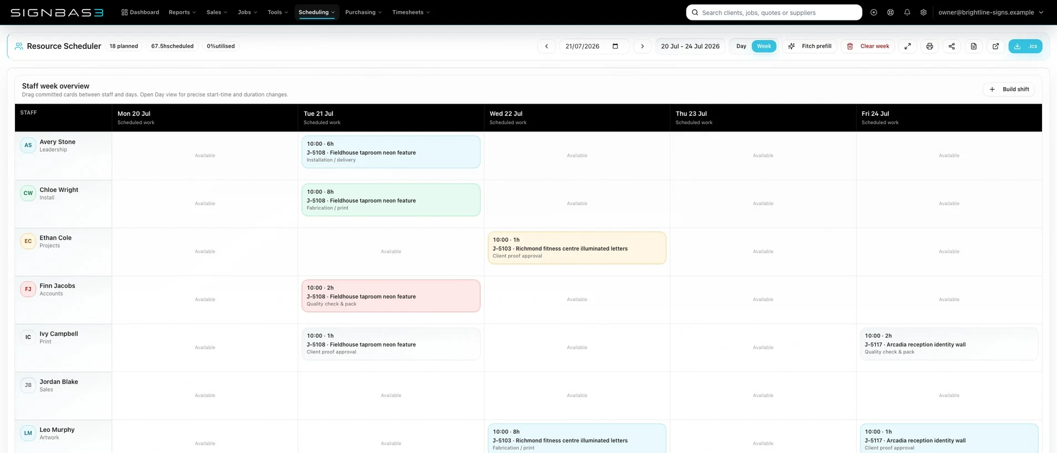Image resolution: width=1057 pixels, height=453 pixels.
Task: Expand scheduler to fullscreen
Action: click(908, 46)
